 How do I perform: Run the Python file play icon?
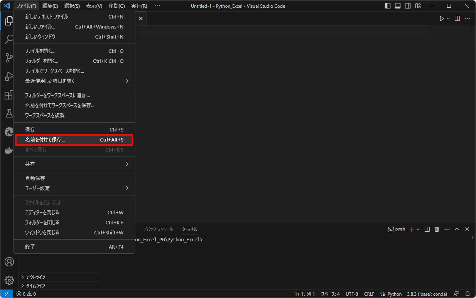(442, 19)
